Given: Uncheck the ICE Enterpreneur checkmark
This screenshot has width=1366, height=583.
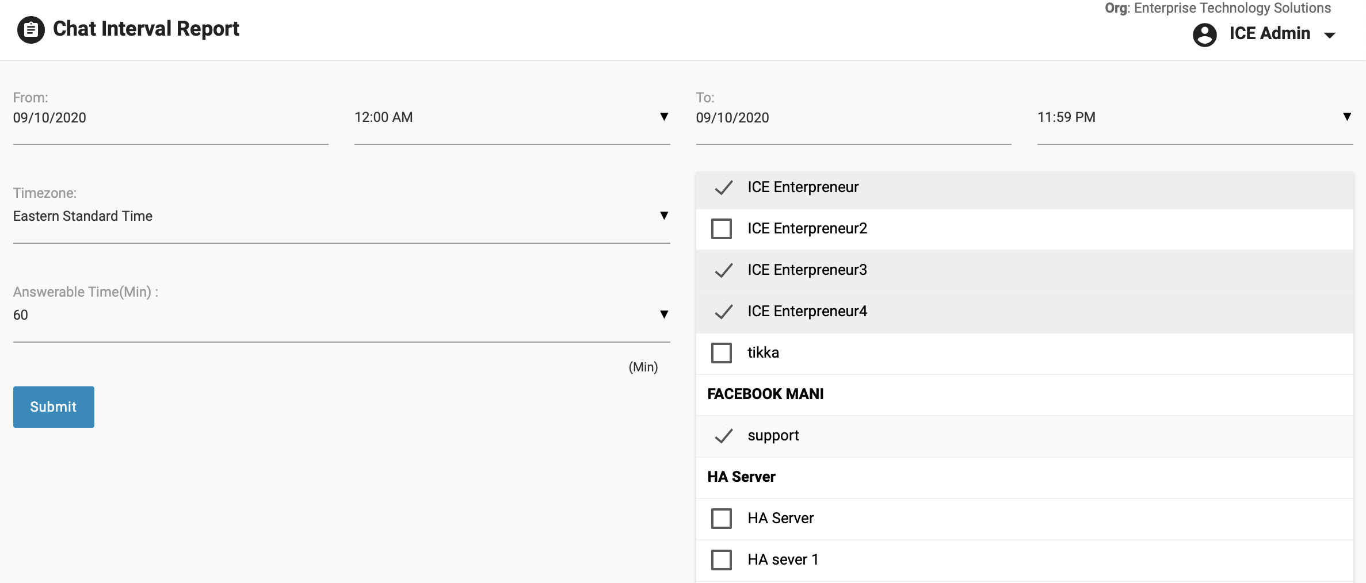Looking at the screenshot, I should point(723,187).
